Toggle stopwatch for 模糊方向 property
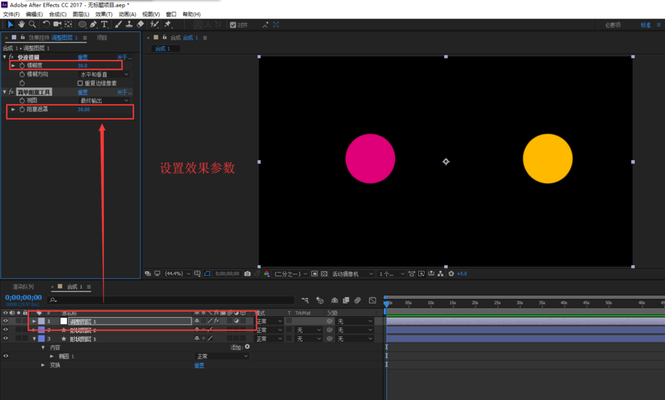This screenshot has width=665, height=400. tap(22, 74)
